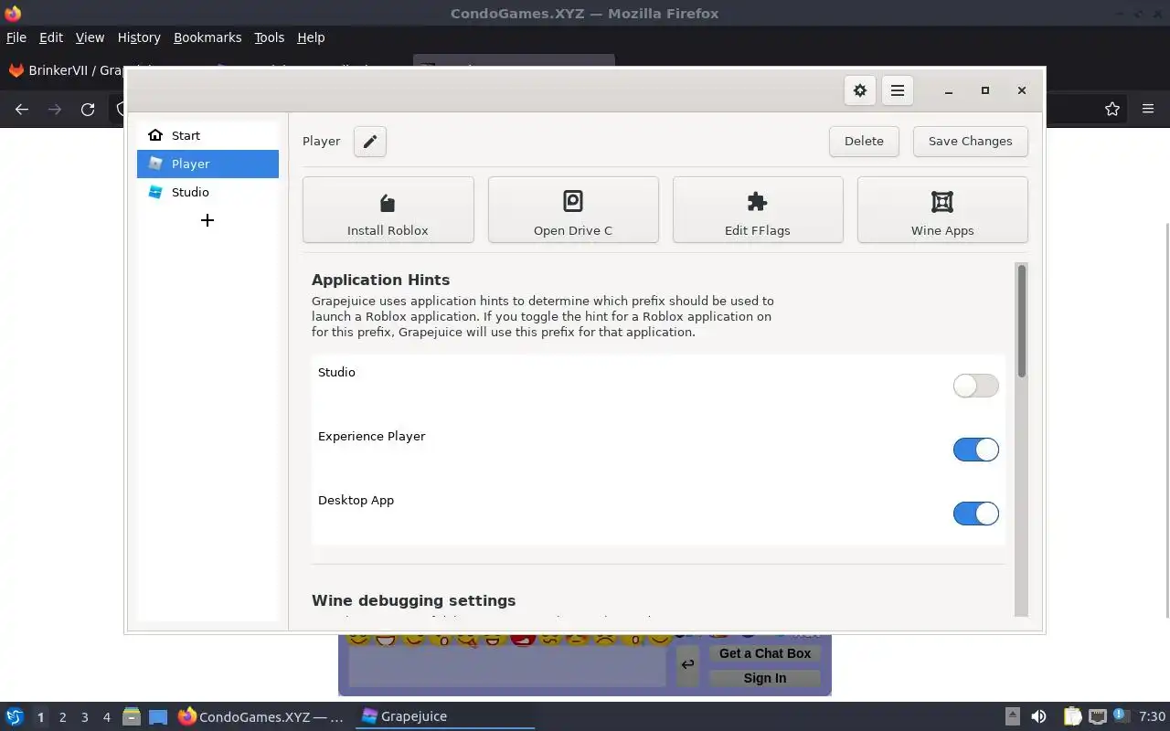Screen dimensions: 1170x731
Task: Select the Player prefix in sidebar
Action: (207, 164)
